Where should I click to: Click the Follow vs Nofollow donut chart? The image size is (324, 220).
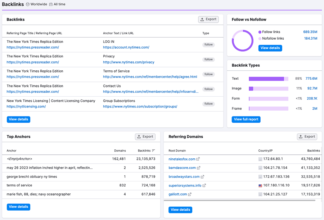point(243,40)
